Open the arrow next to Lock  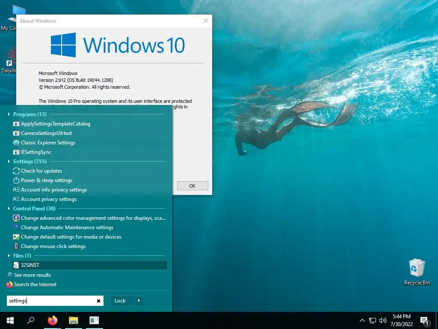pos(139,301)
